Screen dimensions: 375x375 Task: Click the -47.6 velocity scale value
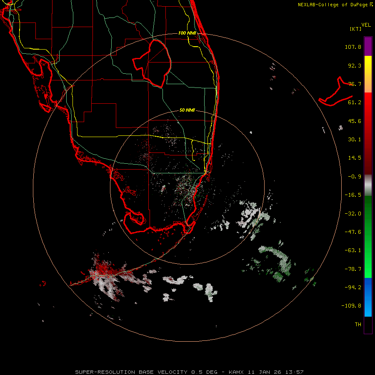click(353, 232)
